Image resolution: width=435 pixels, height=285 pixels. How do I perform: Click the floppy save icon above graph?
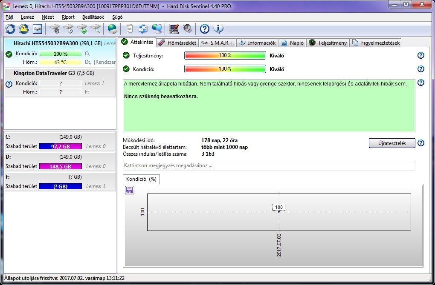tap(130, 190)
